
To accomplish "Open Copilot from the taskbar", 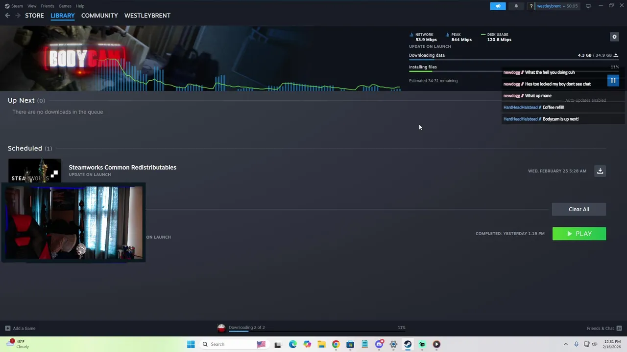I will pos(307,344).
